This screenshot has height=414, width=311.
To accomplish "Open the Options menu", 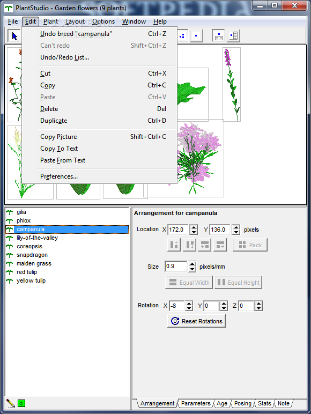I will tap(103, 21).
